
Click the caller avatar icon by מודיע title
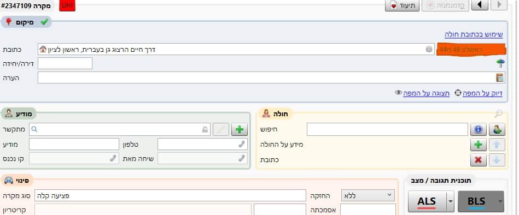(8, 114)
